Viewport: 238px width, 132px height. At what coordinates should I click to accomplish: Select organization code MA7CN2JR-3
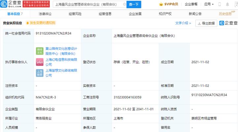[x=46, y=97]
